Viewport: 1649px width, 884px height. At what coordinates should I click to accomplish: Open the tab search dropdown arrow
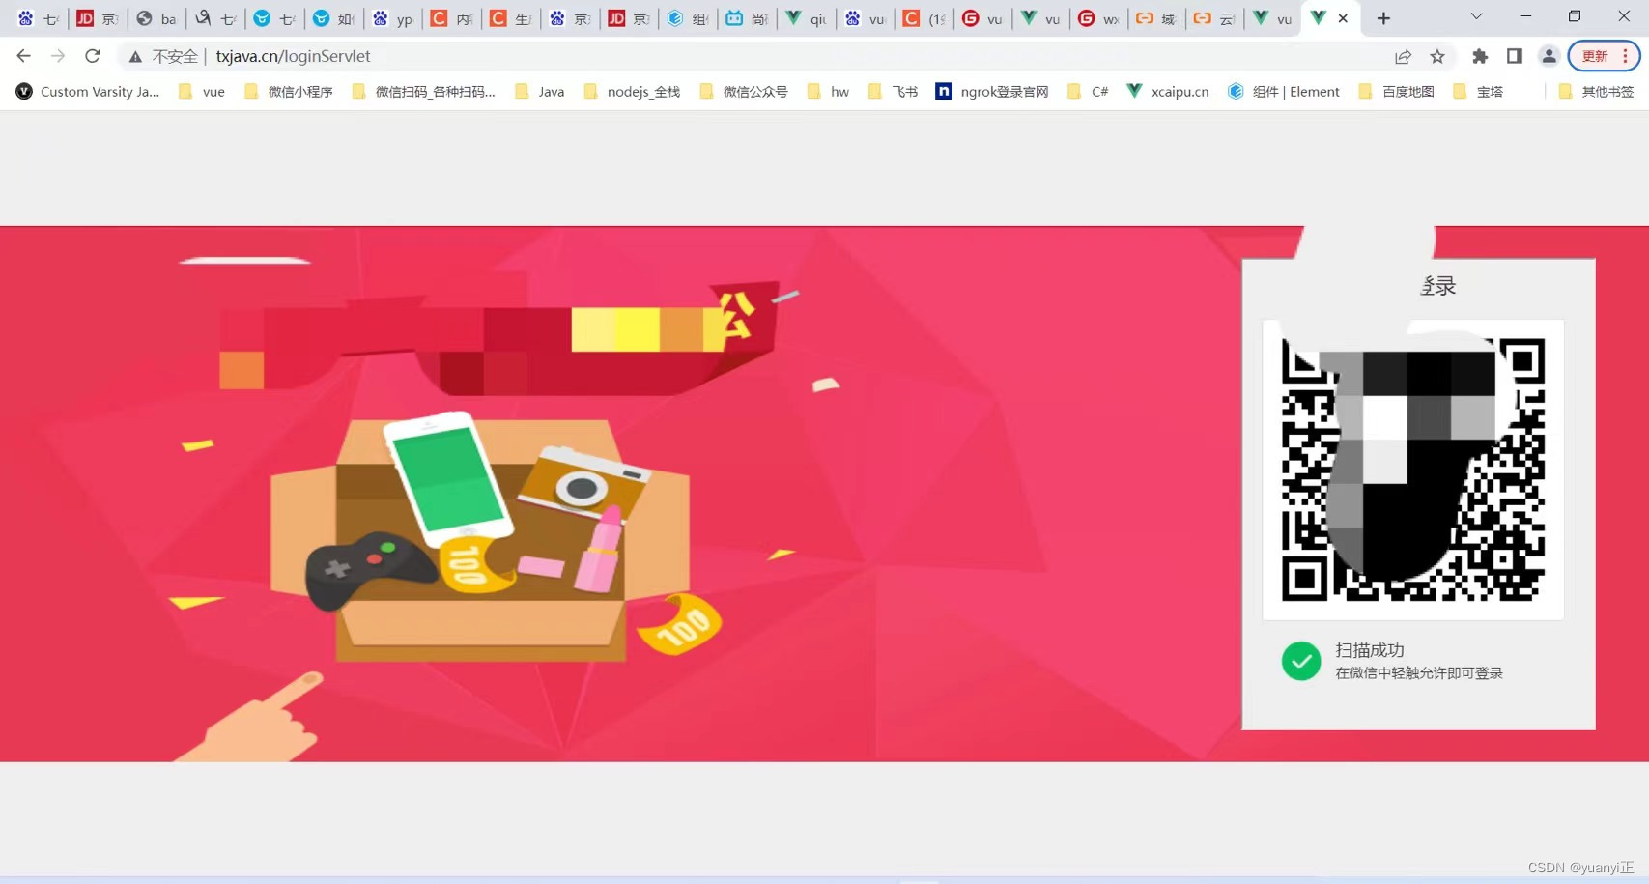pyautogui.click(x=1476, y=16)
